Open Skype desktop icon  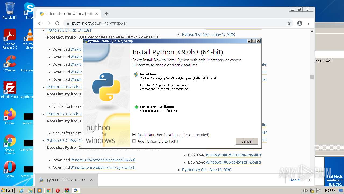click(29, 11)
